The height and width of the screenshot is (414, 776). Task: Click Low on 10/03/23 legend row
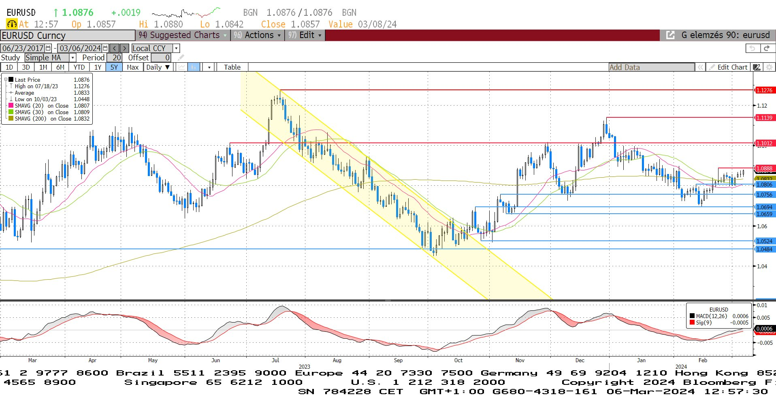[49, 99]
